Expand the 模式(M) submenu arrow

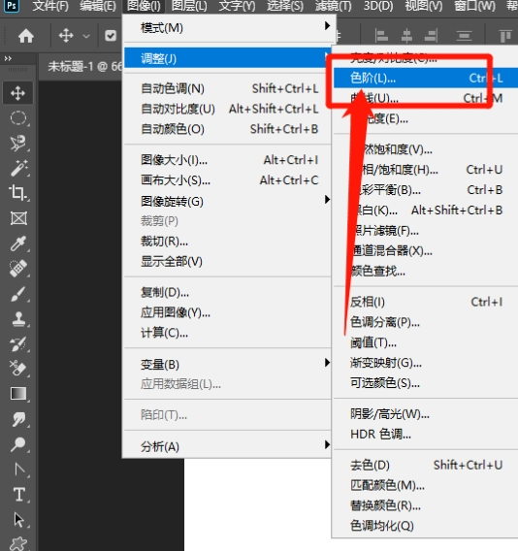click(327, 25)
